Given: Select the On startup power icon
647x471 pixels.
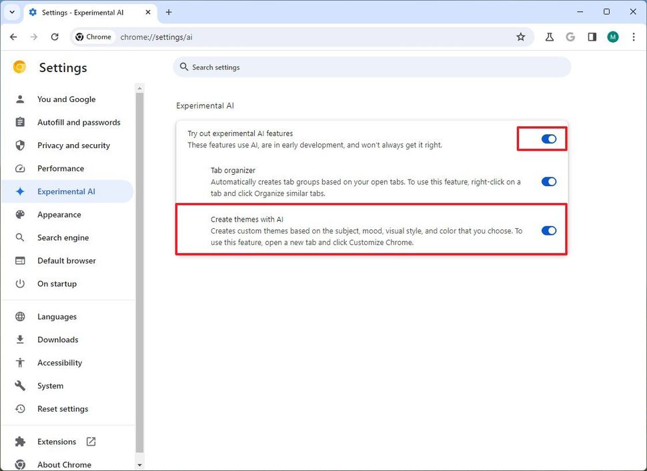Looking at the screenshot, I should point(20,284).
